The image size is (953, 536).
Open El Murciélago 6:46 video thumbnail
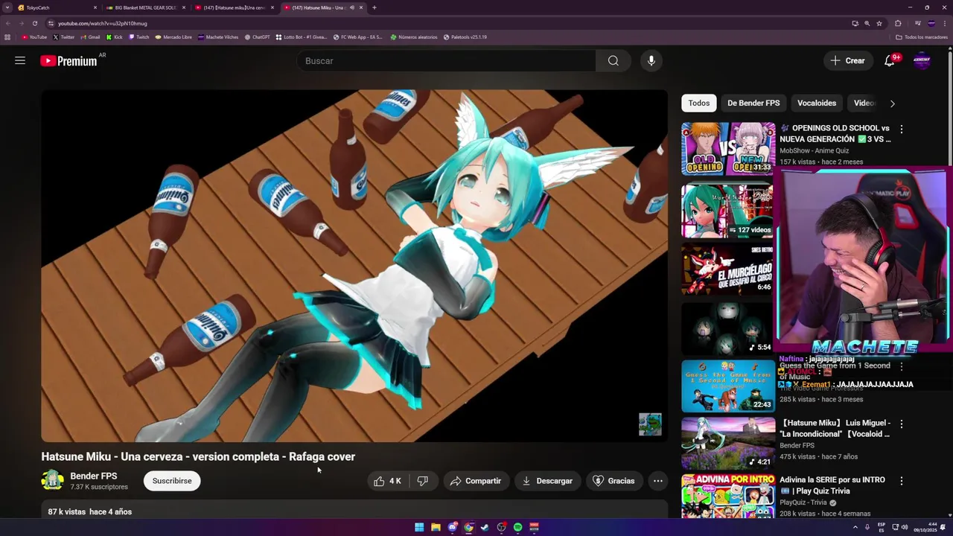point(728,269)
